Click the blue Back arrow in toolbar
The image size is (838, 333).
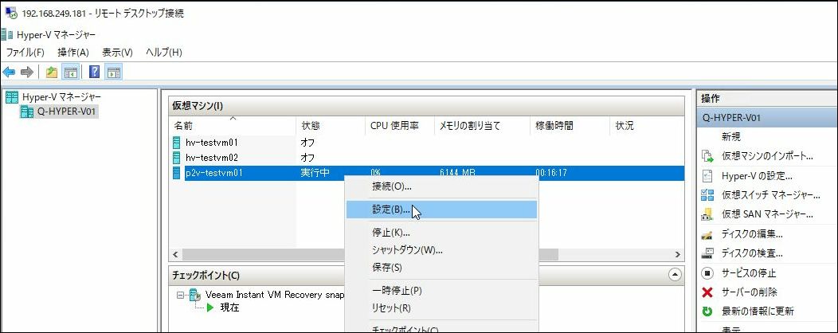tap(10, 72)
